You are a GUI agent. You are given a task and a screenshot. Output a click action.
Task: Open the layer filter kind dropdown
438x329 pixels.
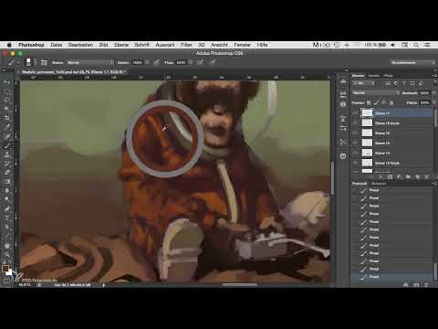[x=364, y=83]
